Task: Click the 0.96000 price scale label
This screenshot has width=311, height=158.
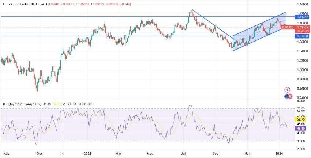Action: pos(303,89)
